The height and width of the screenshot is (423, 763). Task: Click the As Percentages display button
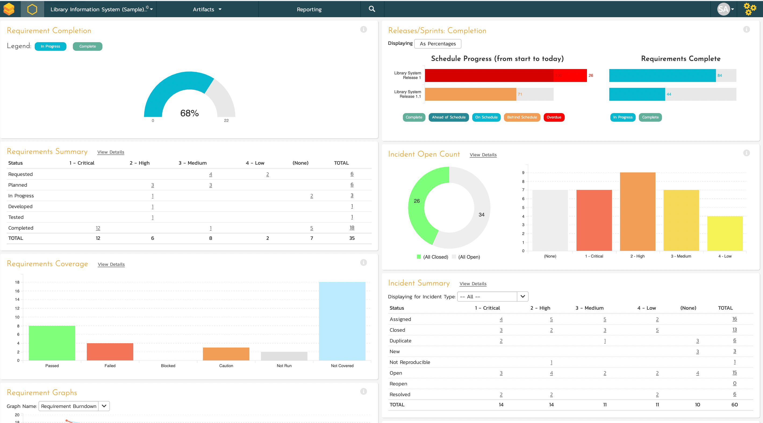(438, 44)
